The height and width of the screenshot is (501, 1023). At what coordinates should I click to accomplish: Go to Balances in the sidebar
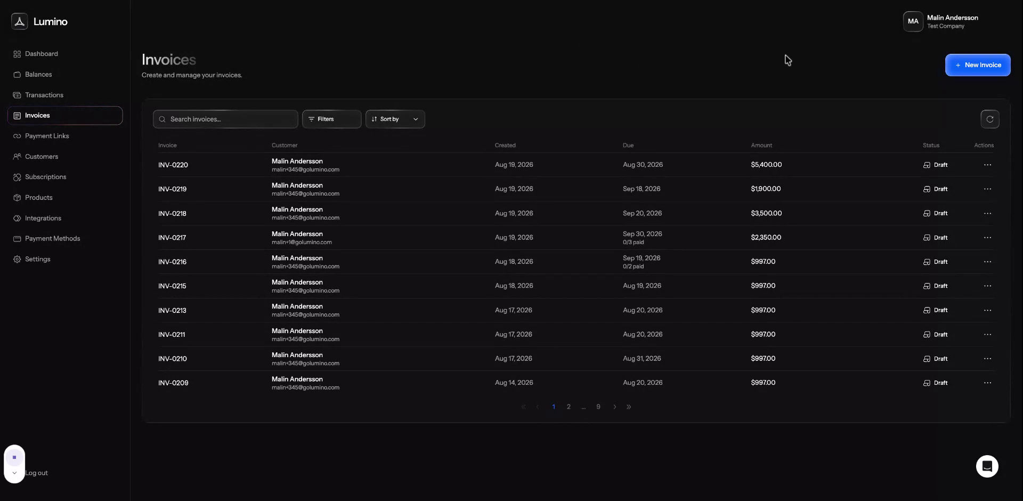coord(38,75)
